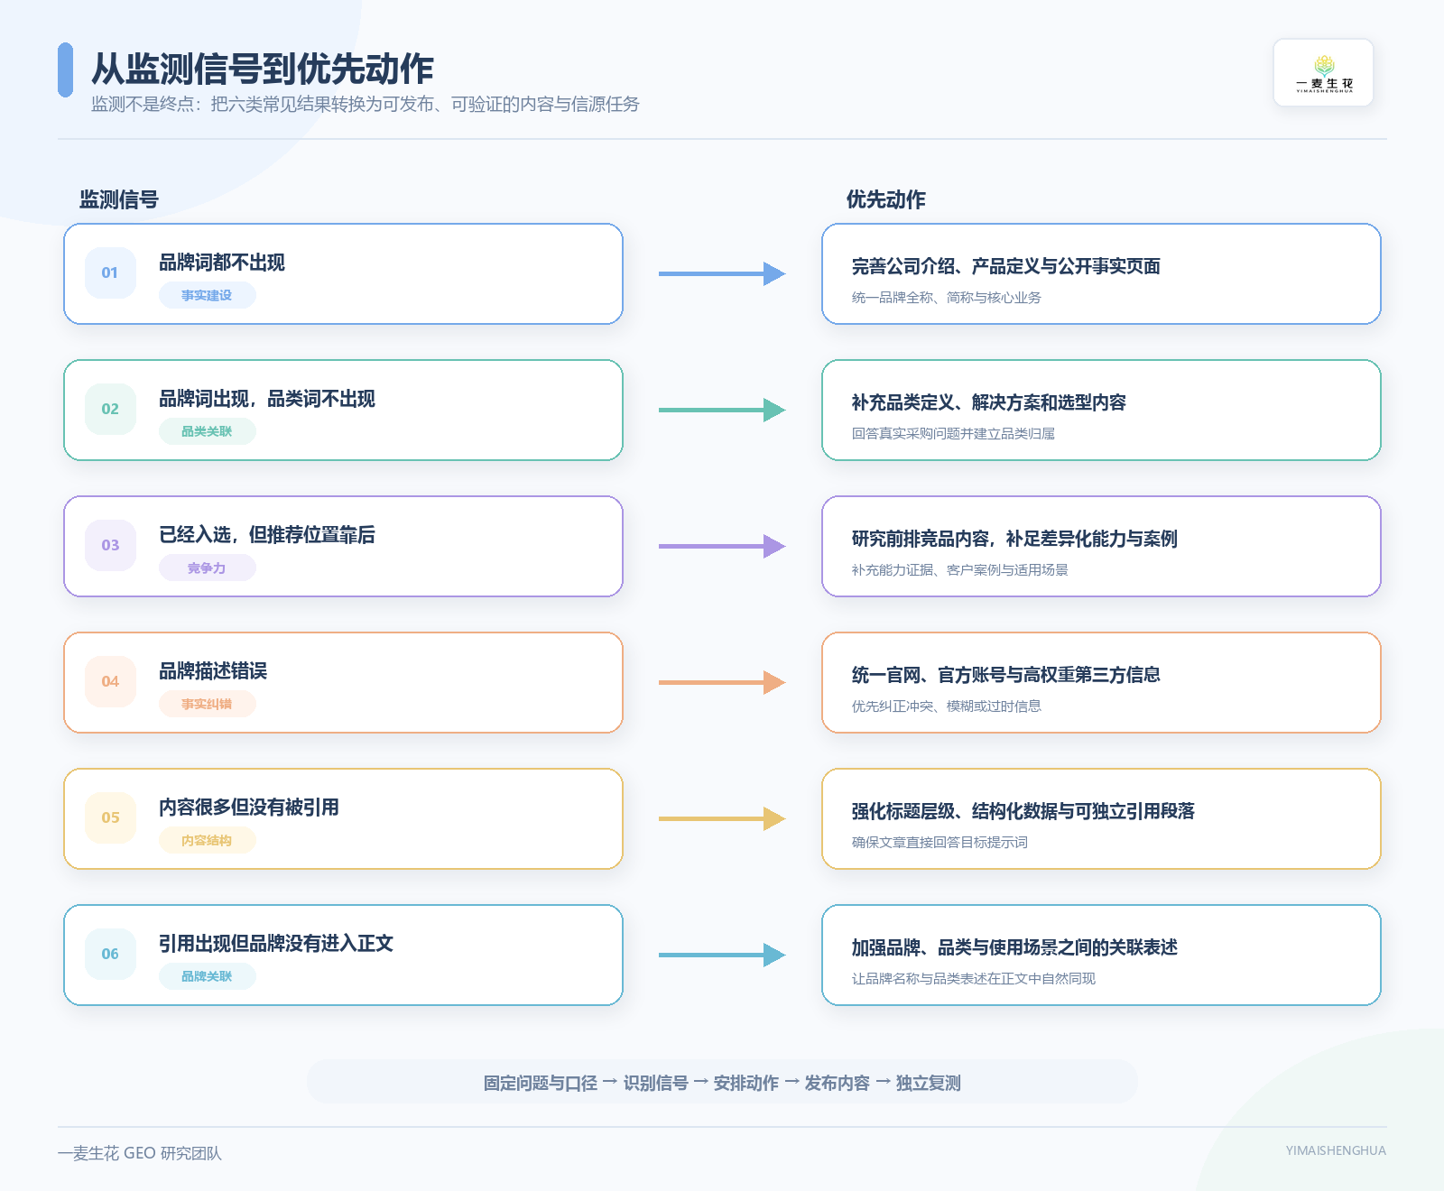Viewport: 1444px width, 1191px height.
Task: Click the 识别信号 step in the bottom flow
Action: [x=656, y=1083]
